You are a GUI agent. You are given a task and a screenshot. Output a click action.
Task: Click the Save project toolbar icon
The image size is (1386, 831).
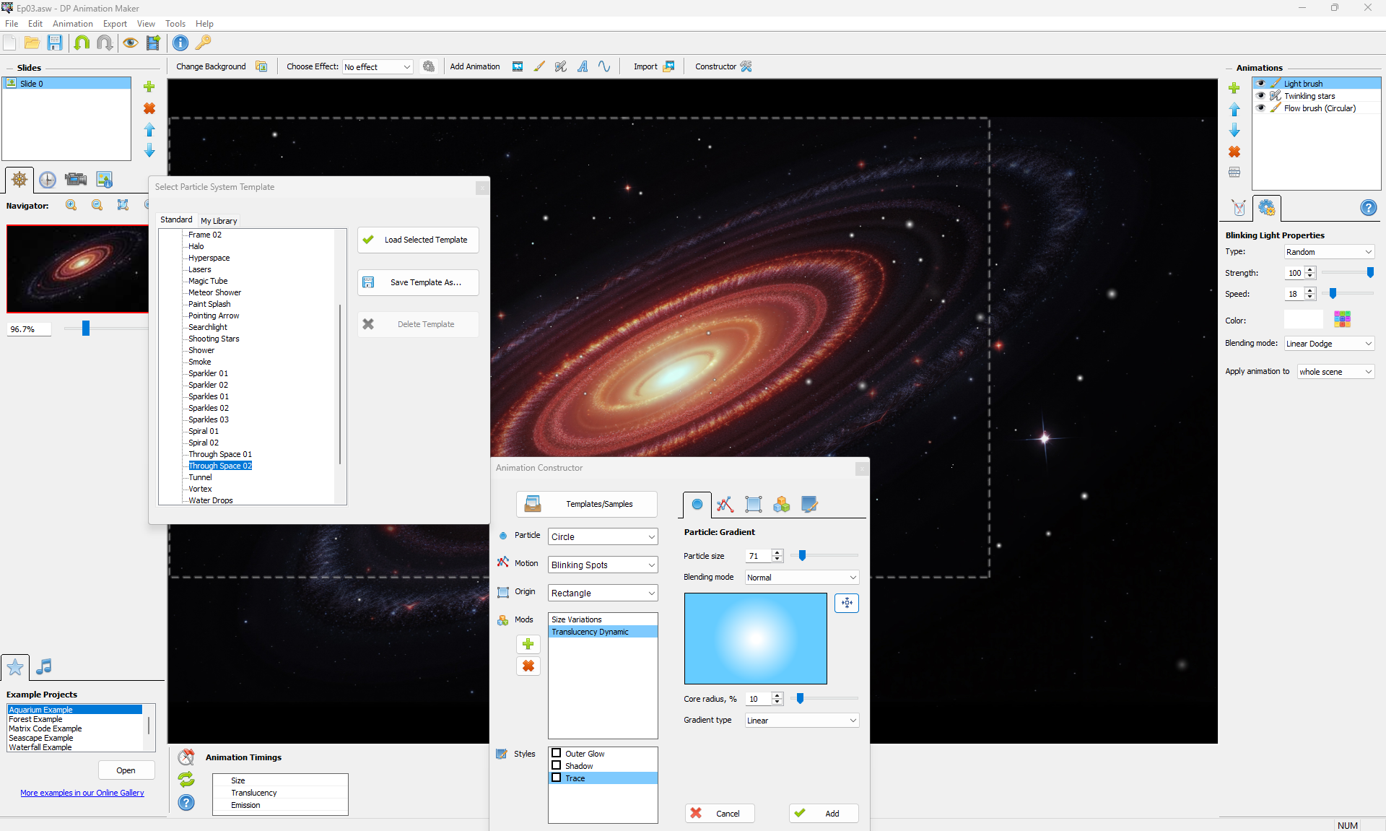(55, 43)
